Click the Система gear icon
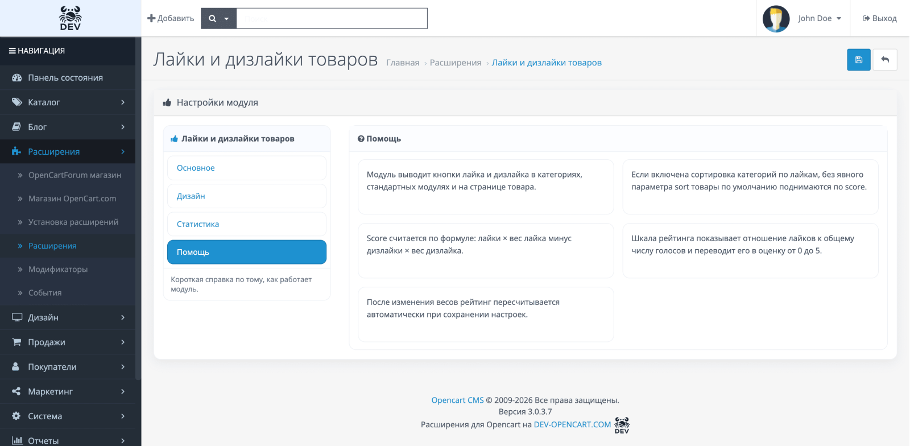 click(16, 416)
